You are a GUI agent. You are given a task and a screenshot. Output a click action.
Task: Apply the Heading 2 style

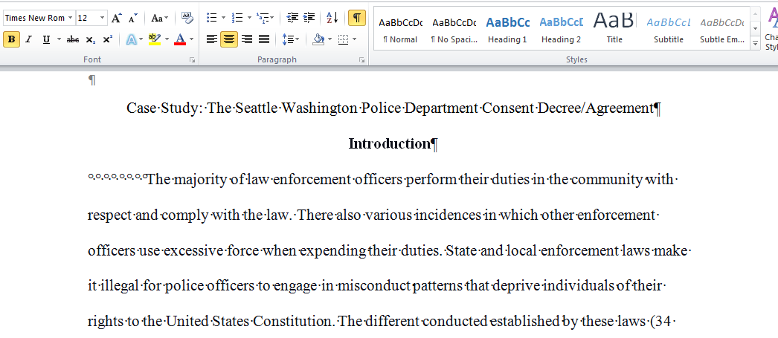tap(561, 30)
